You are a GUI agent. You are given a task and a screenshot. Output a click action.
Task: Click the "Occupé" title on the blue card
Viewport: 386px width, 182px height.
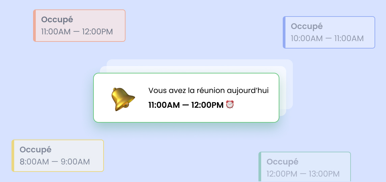pyautogui.click(x=307, y=26)
